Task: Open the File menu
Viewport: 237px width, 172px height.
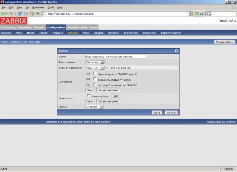Action: (4, 7)
